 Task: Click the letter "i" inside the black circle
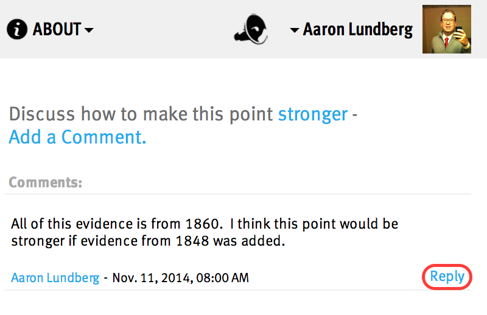tap(17, 29)
